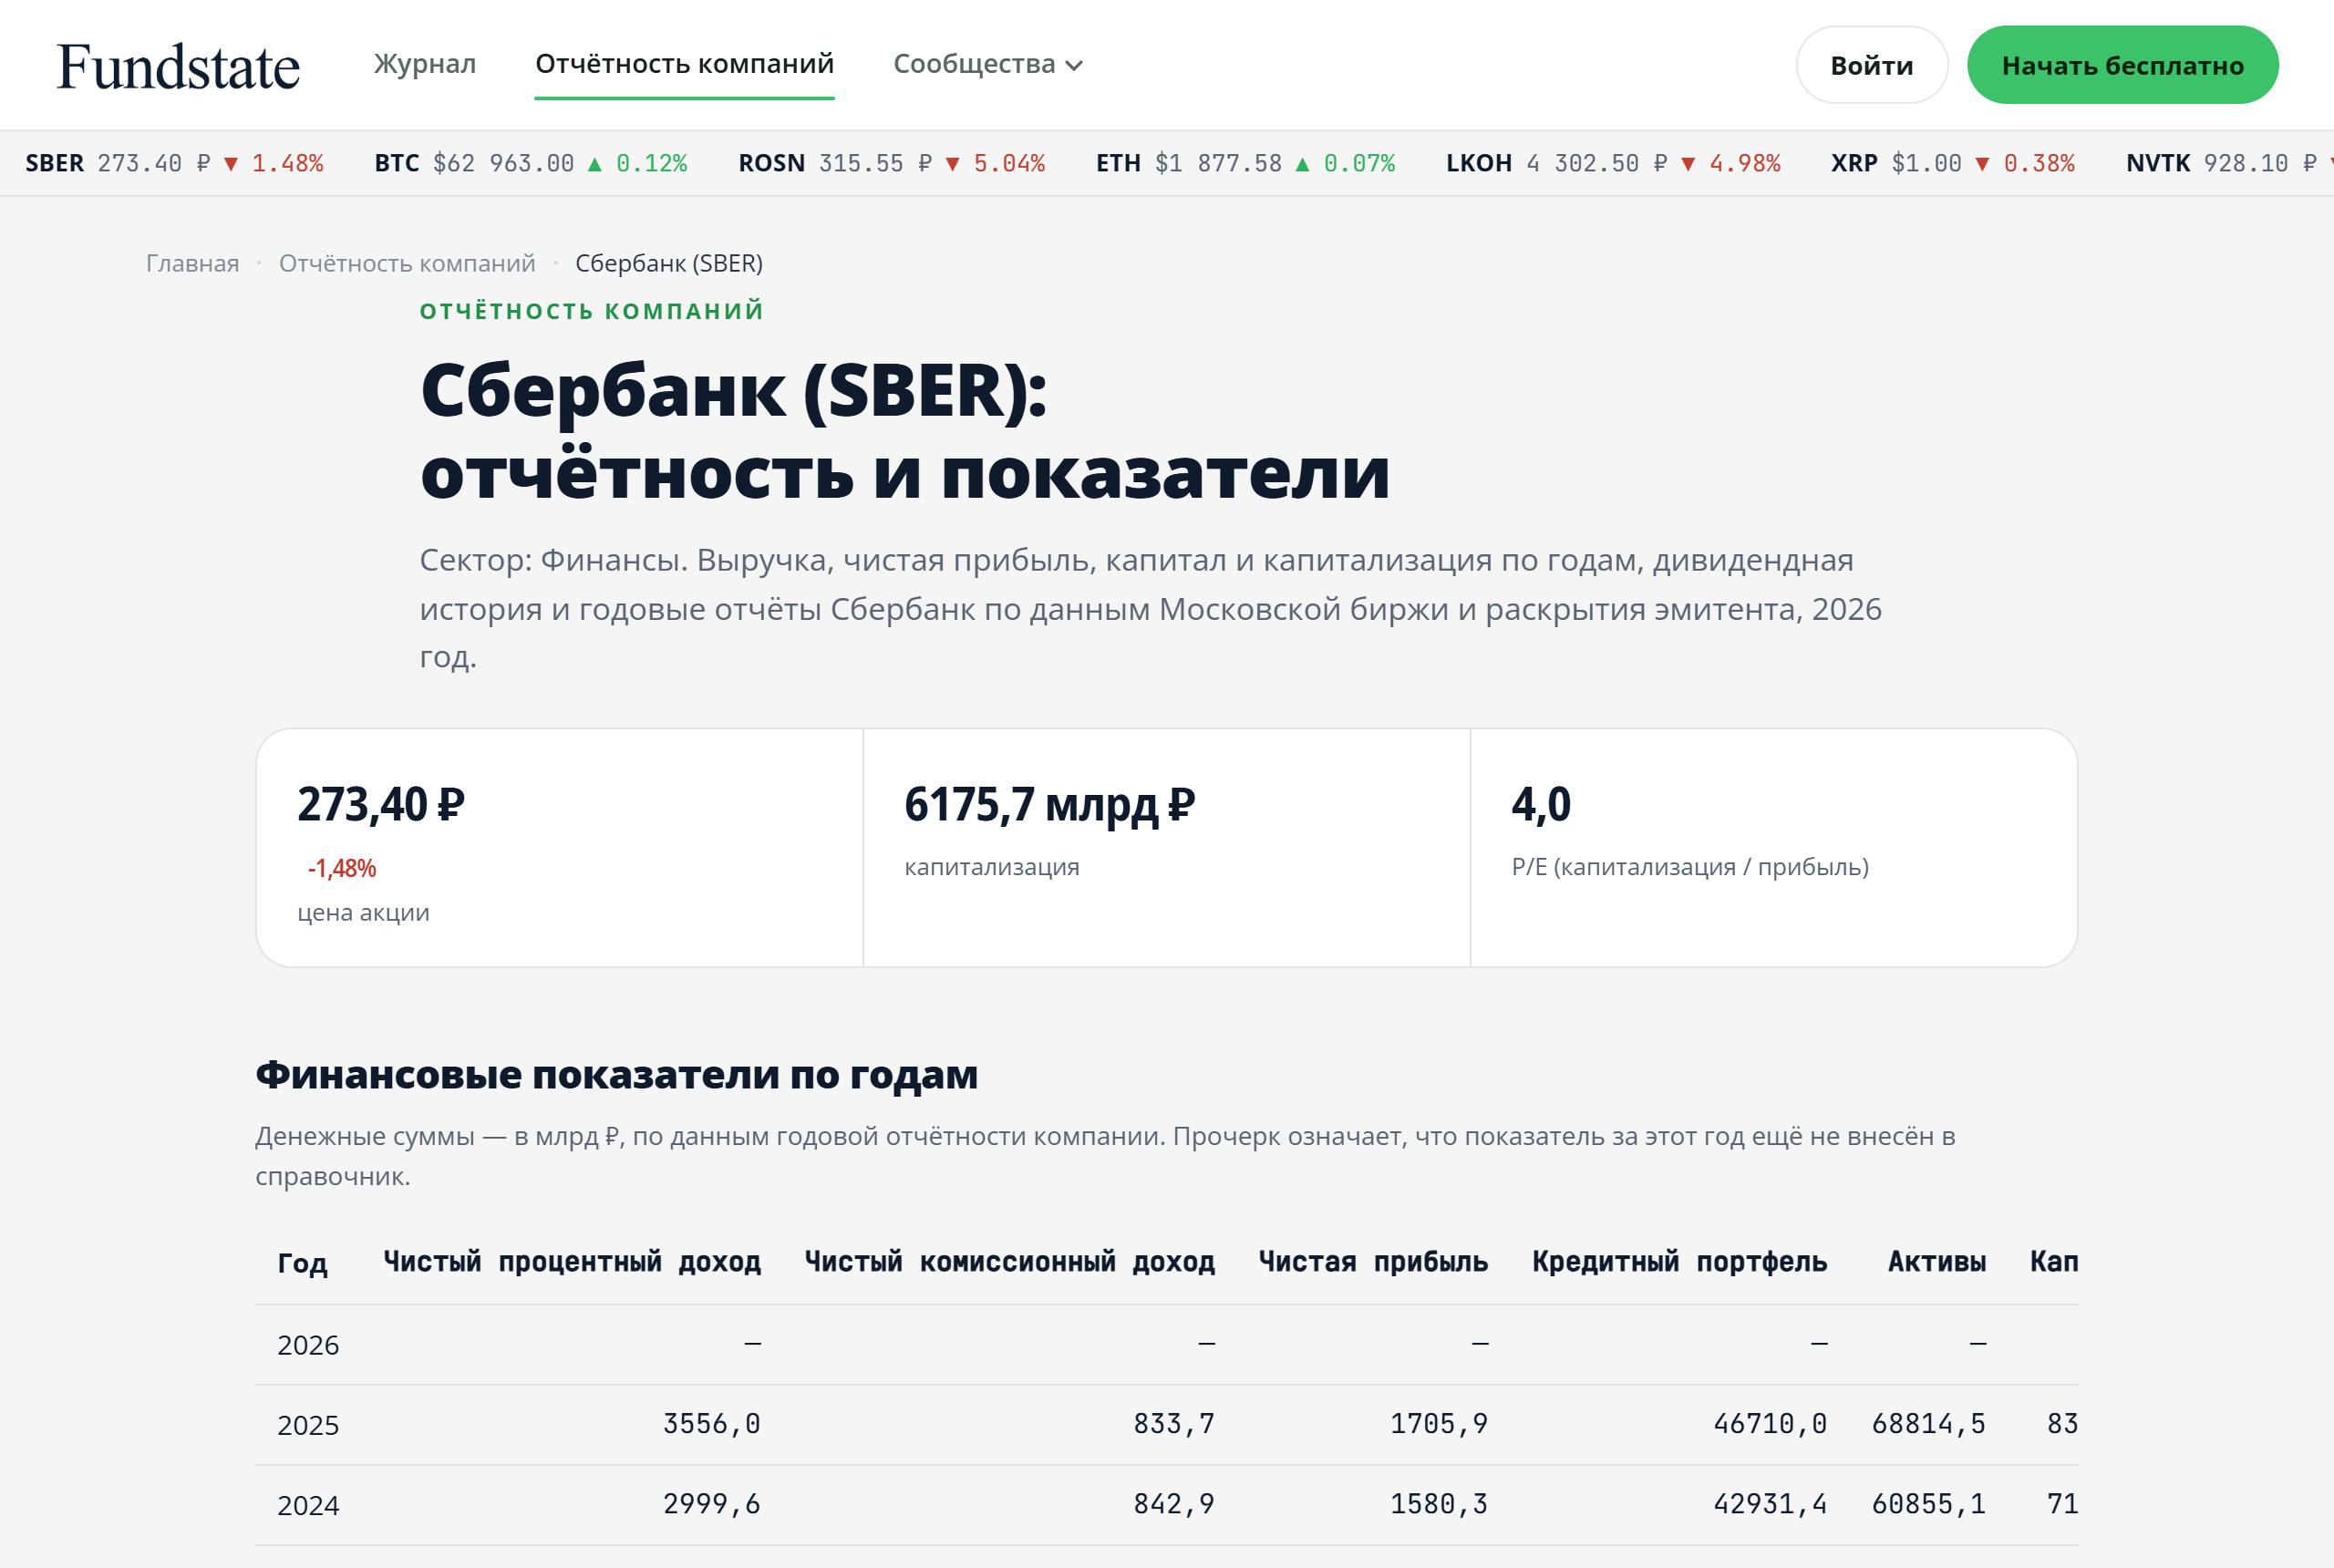Click the P/E value 4,0
This screenshot has height=1568, width=2334.
click(x=1541, y=804)
